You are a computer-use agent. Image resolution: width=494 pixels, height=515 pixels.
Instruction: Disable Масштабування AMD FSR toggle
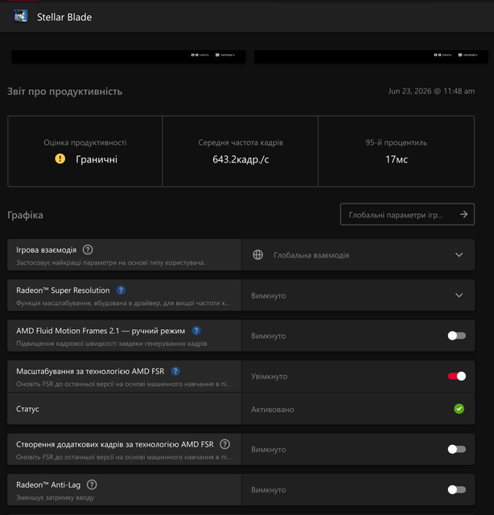(456, 376)
